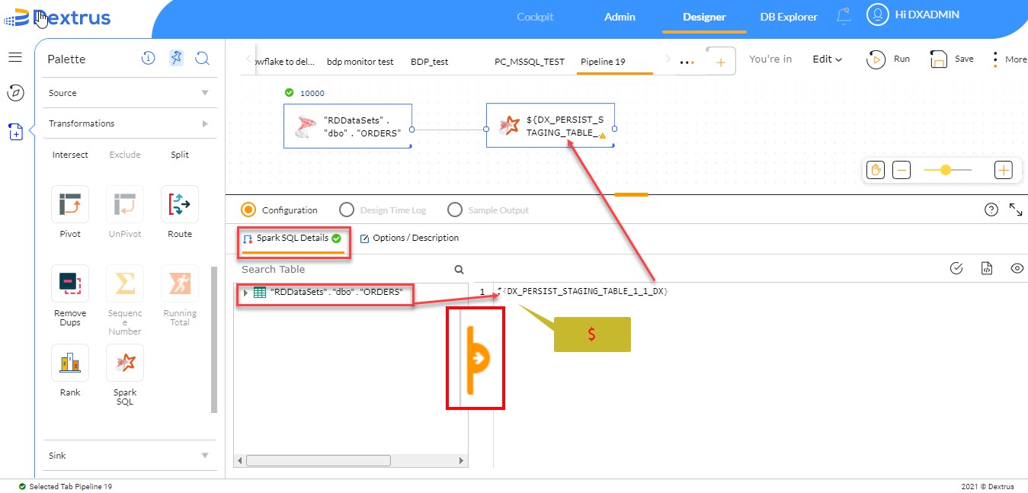The height and width of the screenshot is (493, 1028).
Task: Open the Pipeline 19 tab
Action: point(603,62)
